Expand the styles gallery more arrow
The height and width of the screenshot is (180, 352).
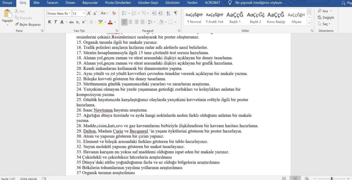(x=309, y=23)
